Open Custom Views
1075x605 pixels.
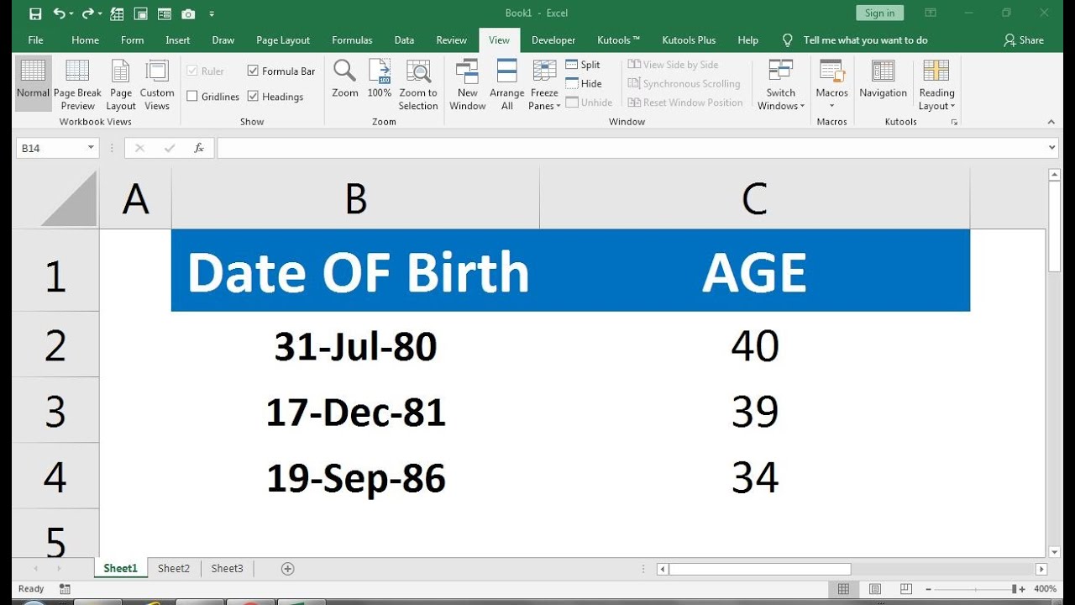coord(157,83)
